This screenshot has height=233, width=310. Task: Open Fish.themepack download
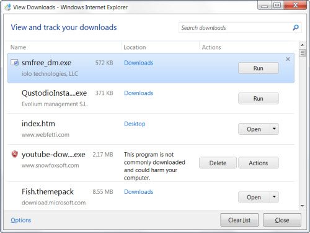coord(254,197)
